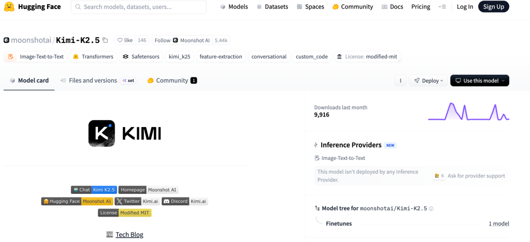Screen dimensions: 530x242
Task: Click the Chat Kimi K2.5 badge
Action: pos(94,190)
